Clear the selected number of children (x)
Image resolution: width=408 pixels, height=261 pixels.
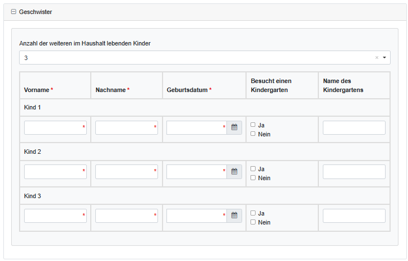coord(377,58)
